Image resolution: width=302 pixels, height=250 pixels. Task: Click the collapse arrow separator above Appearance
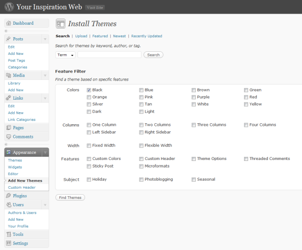click(x=6, y=144)
